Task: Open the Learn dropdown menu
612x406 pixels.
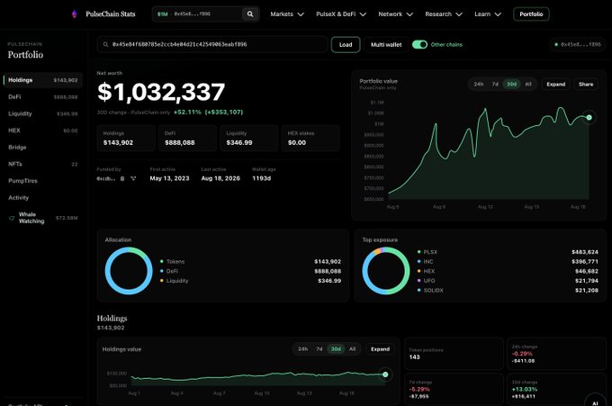Action: pyautogui.click(x=488, y=14)
